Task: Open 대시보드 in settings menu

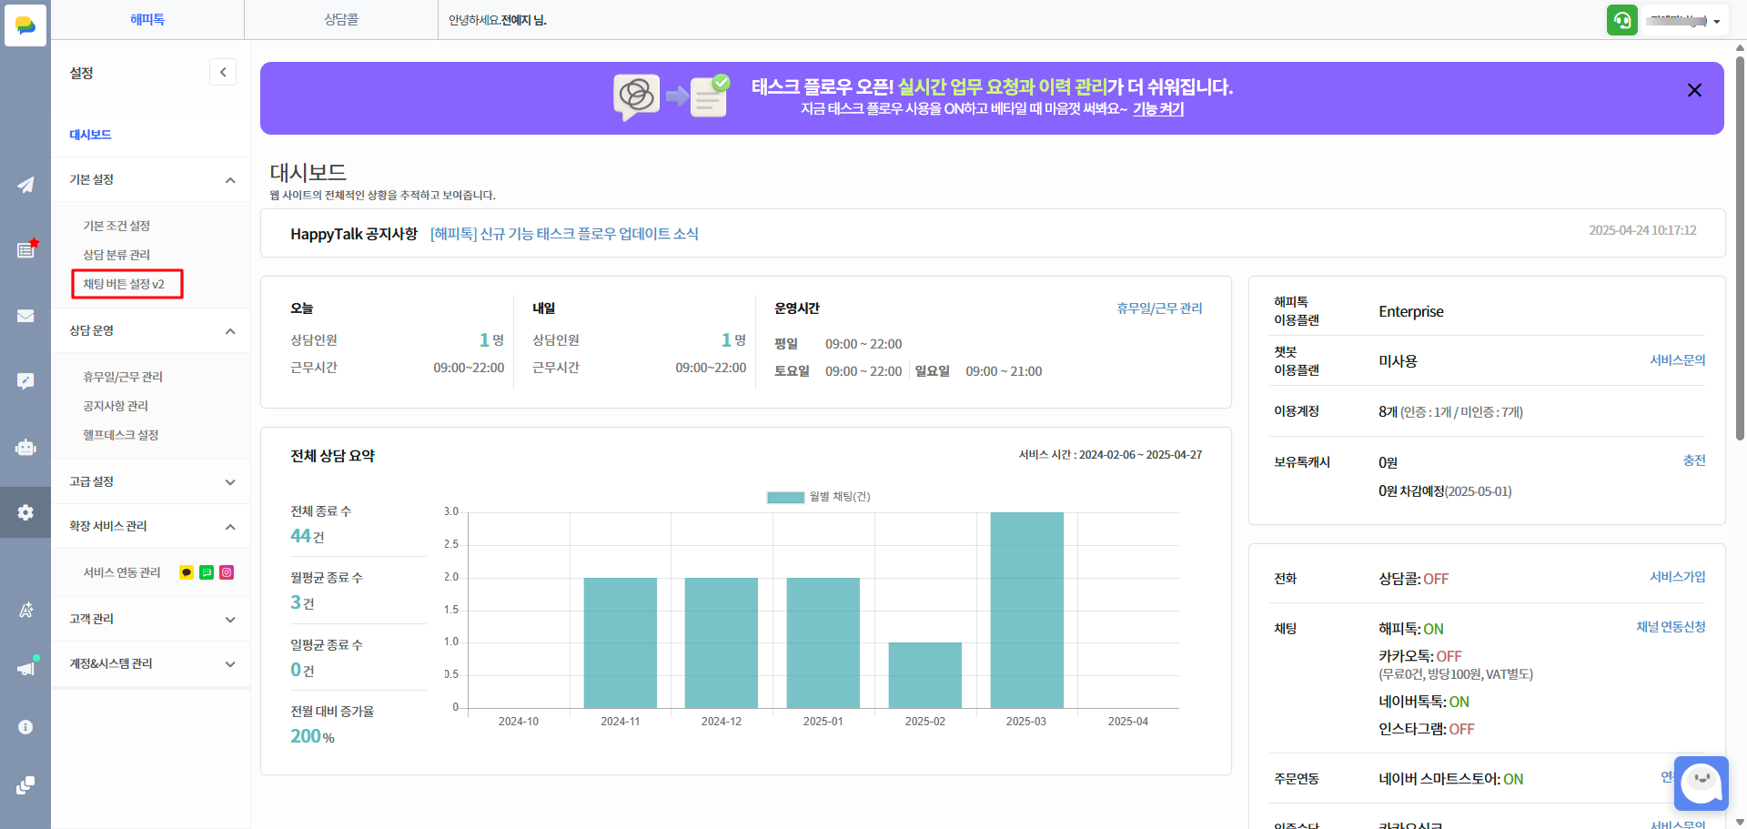Action: [x=90, y=135]
